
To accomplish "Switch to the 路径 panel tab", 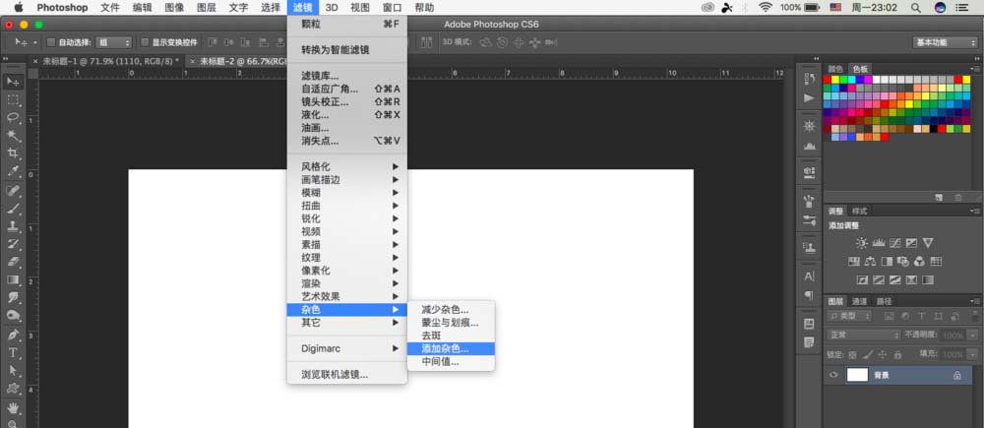I will (884, 301).
